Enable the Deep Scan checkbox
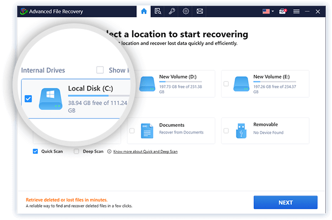Viewport: 332px width, 220px height. tap(76, 151)
